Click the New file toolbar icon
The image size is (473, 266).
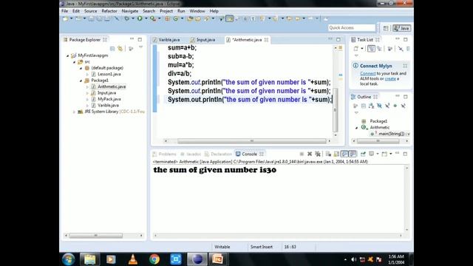(x=65, y=18)
